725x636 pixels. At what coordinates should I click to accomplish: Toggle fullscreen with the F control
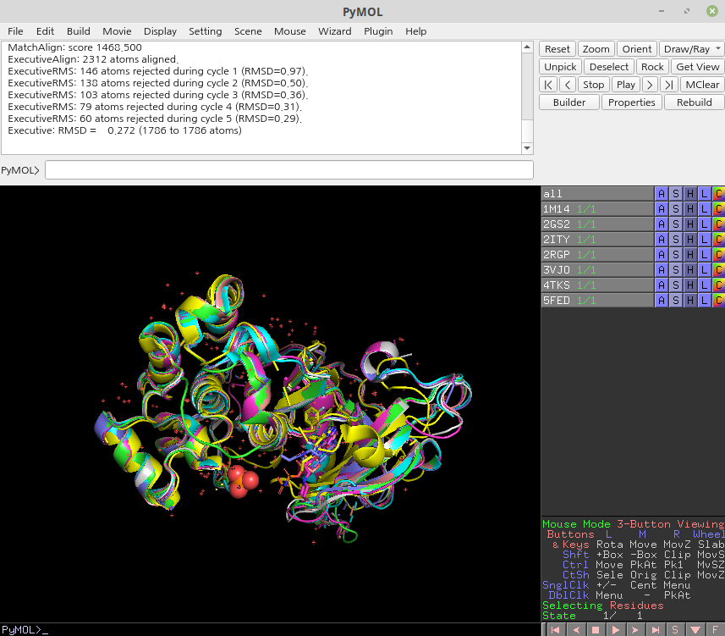pos(715,630)
